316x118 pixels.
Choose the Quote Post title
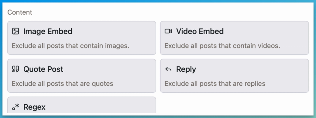pos(43,69)
